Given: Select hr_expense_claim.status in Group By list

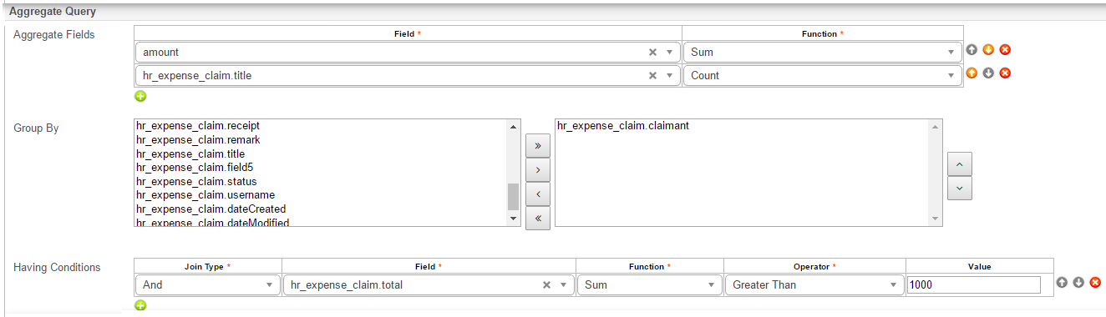Looking at the screenshot, I should pos(196,181).
